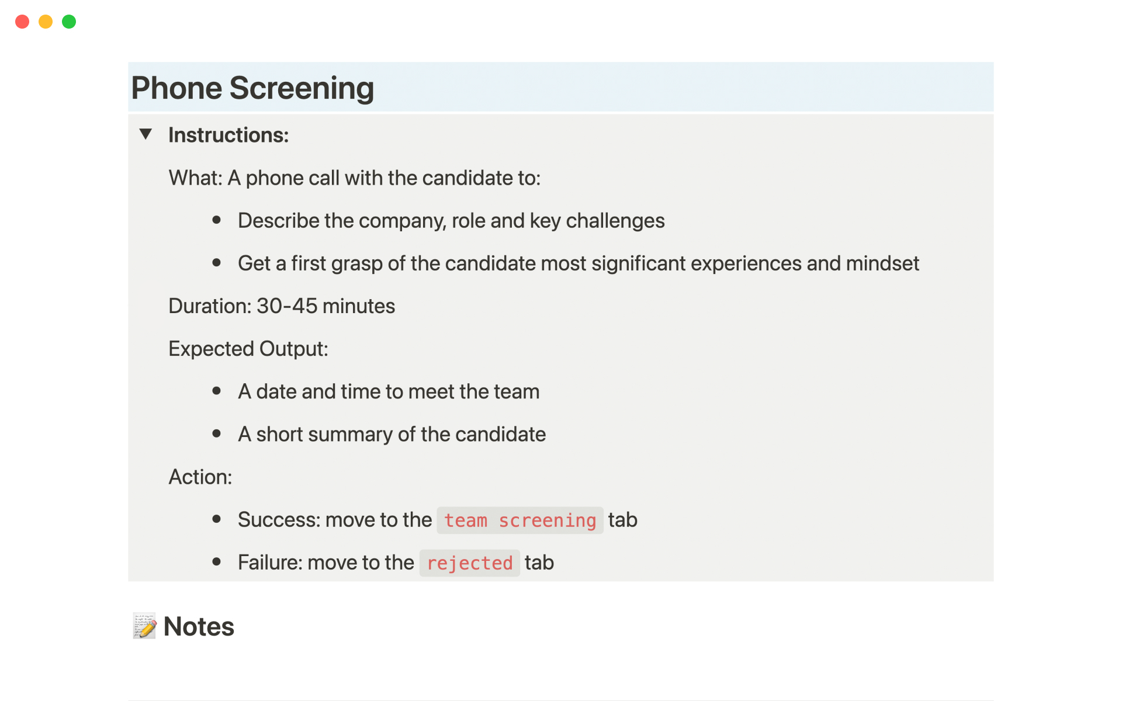Click the Phone Screening page title

click(252, 88)
